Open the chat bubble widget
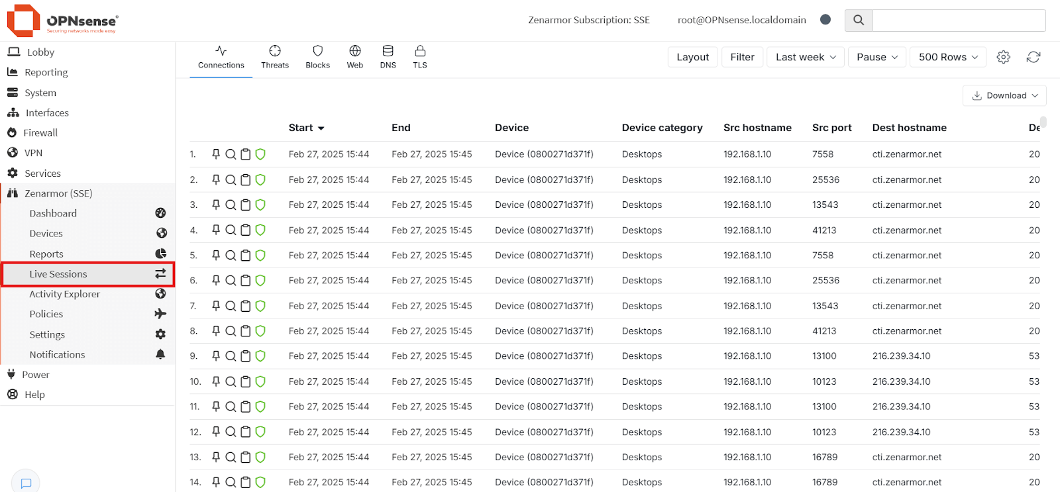 click(x=26, y=483)
